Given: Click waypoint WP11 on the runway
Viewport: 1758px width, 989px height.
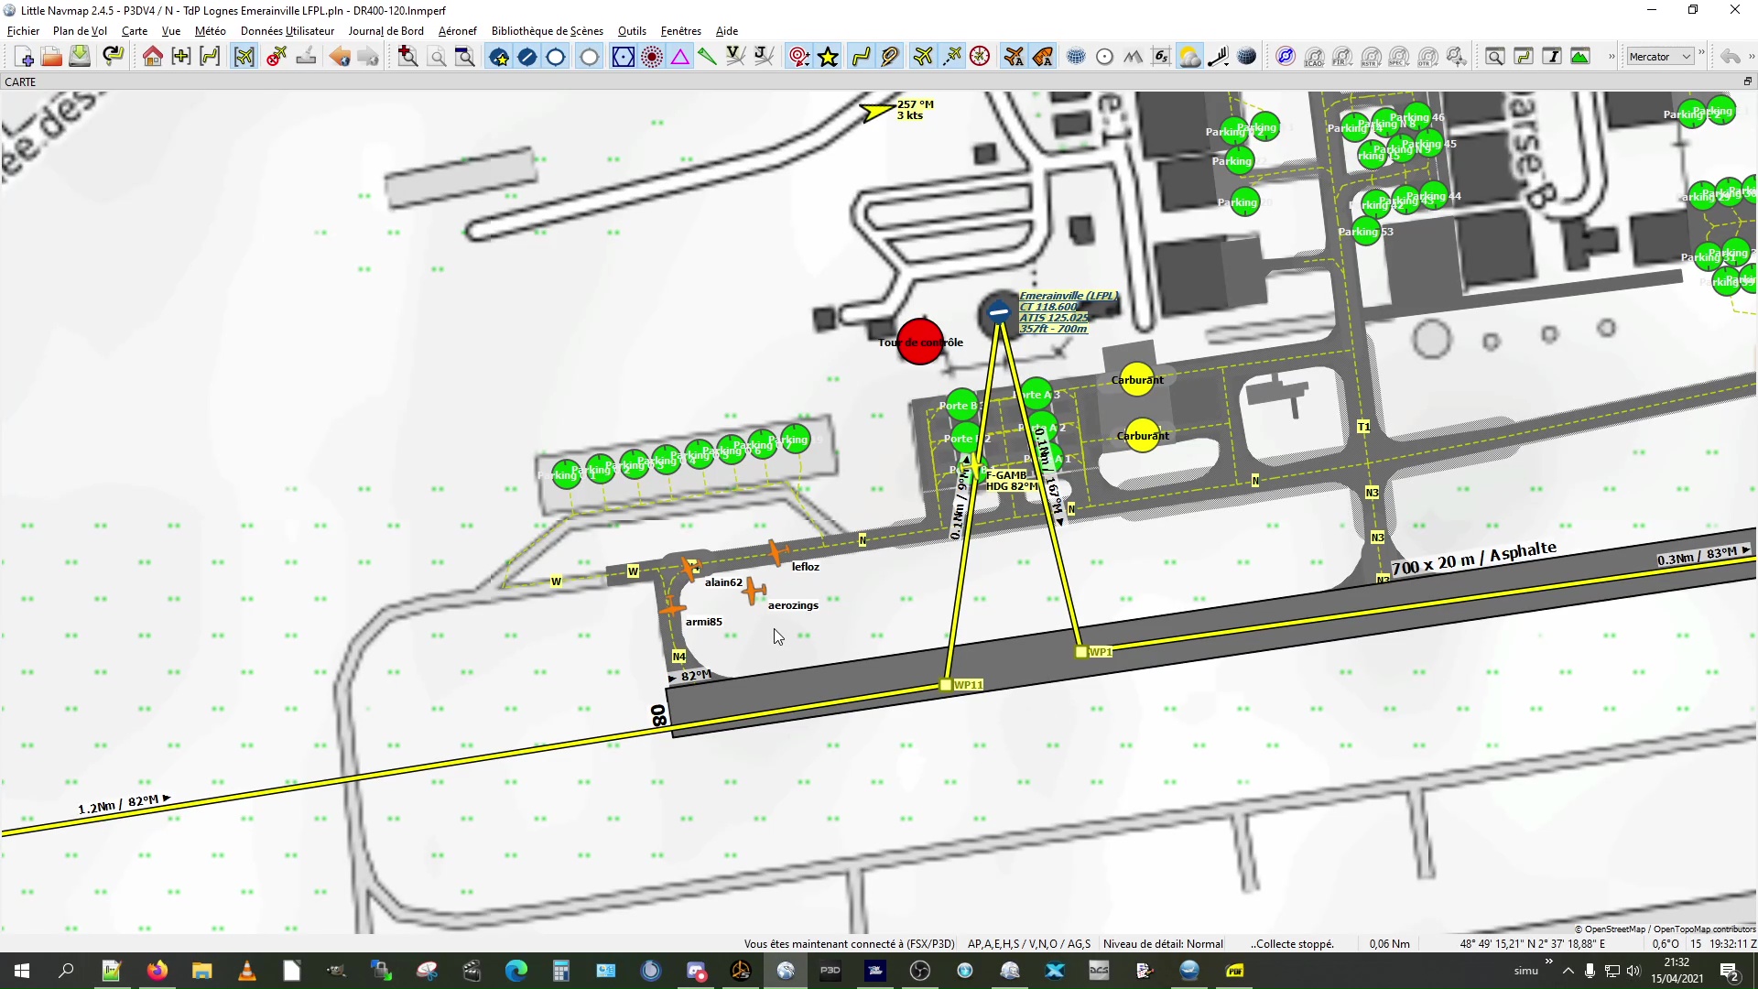Looking at the screenshot, I should pos(946,685).
